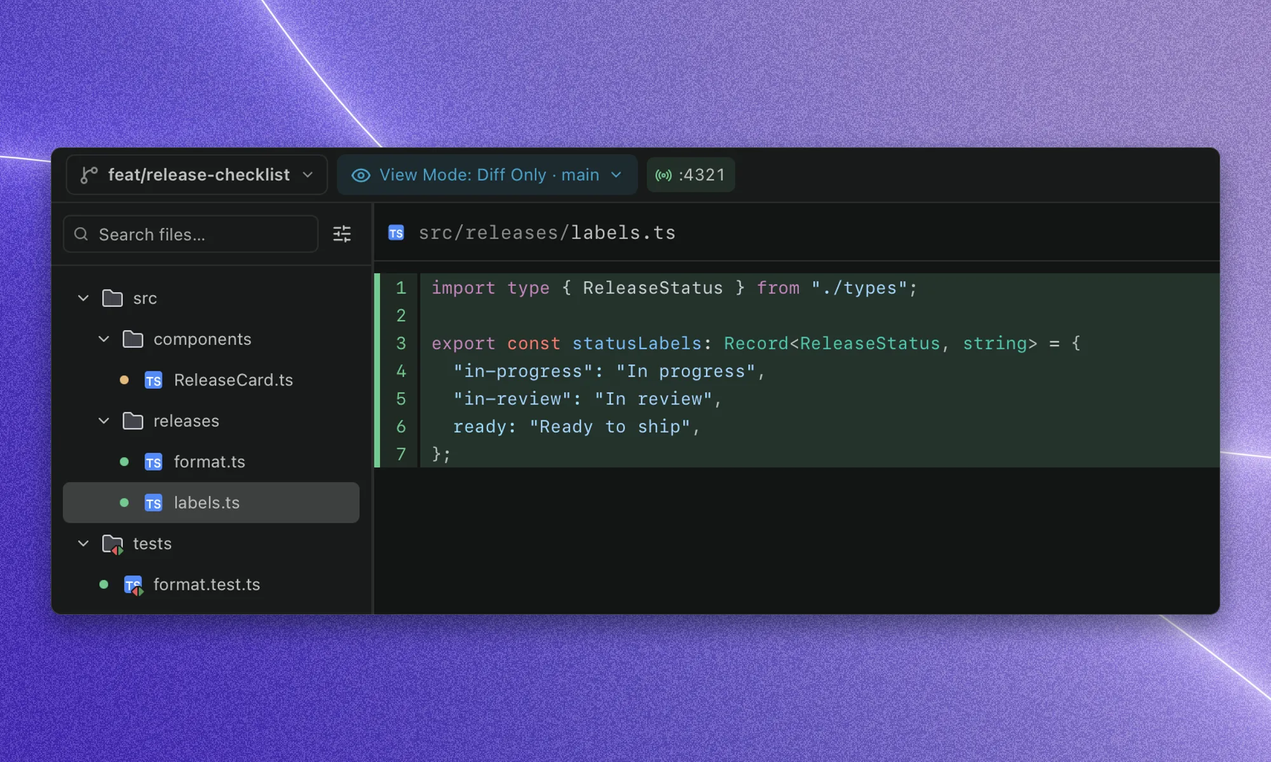Click the TS icon of ReleaseCard.ts
1271x762 pixels.
pyautogui.click(x=153, y=380)
